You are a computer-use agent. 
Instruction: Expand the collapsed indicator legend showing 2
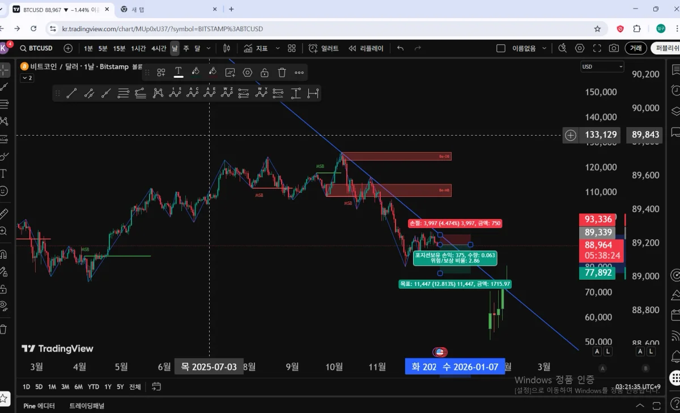tap(27, 78)
